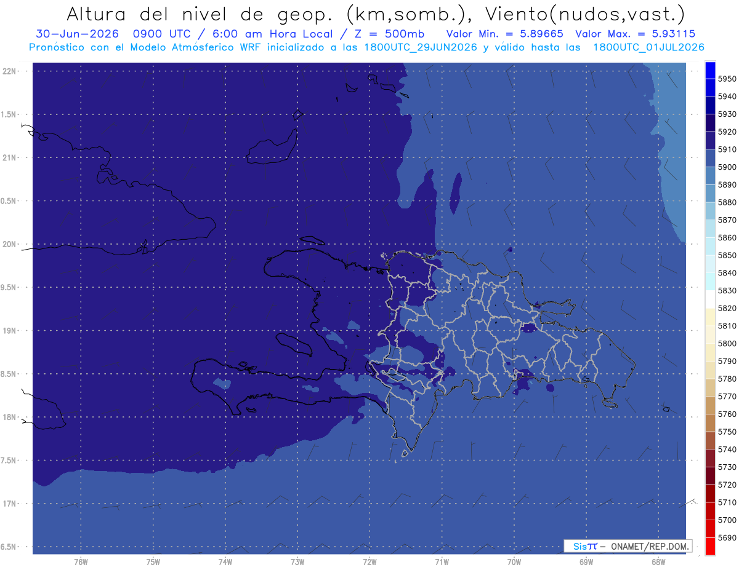
Task: Click the 'Valor Max. = 5.93115' value
Action: (x=636, y=34)
